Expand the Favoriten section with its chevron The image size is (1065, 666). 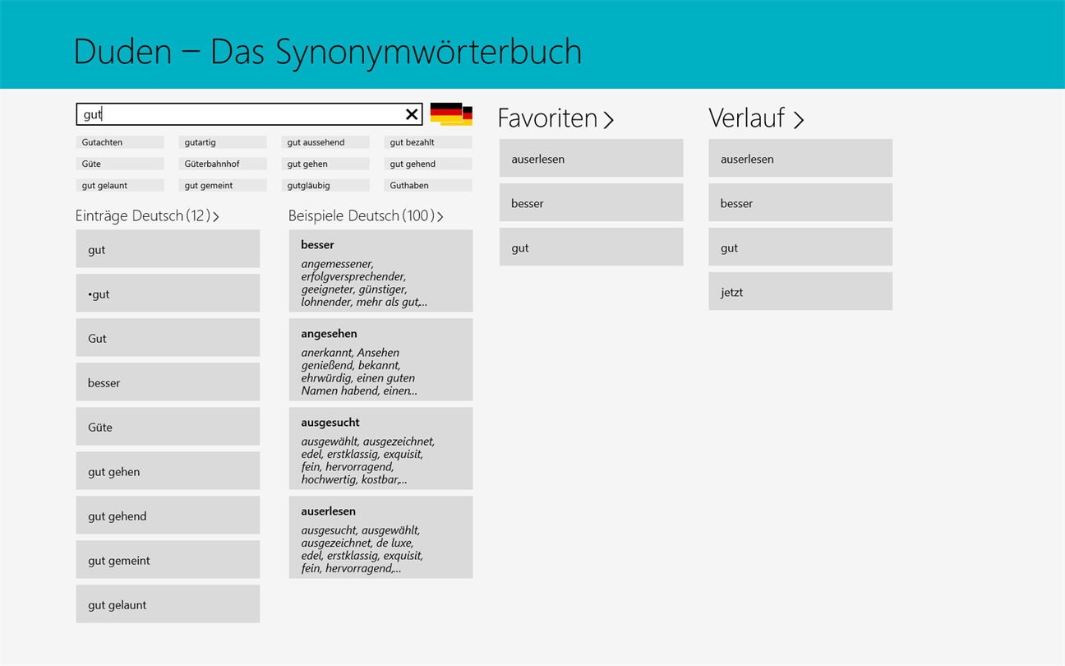coord(609,120)
